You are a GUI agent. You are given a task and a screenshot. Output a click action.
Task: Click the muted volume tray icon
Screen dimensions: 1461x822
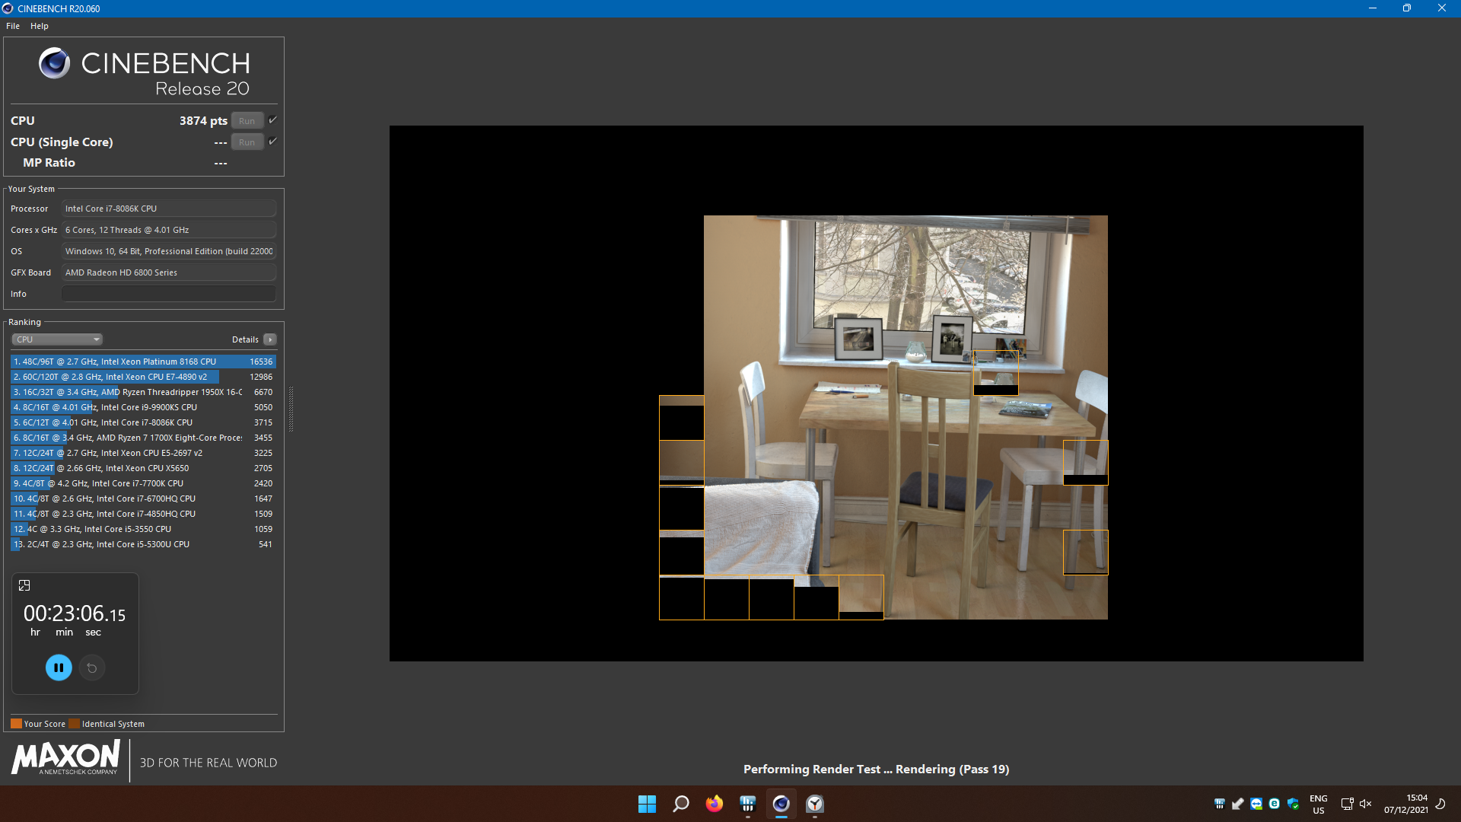1366,804
